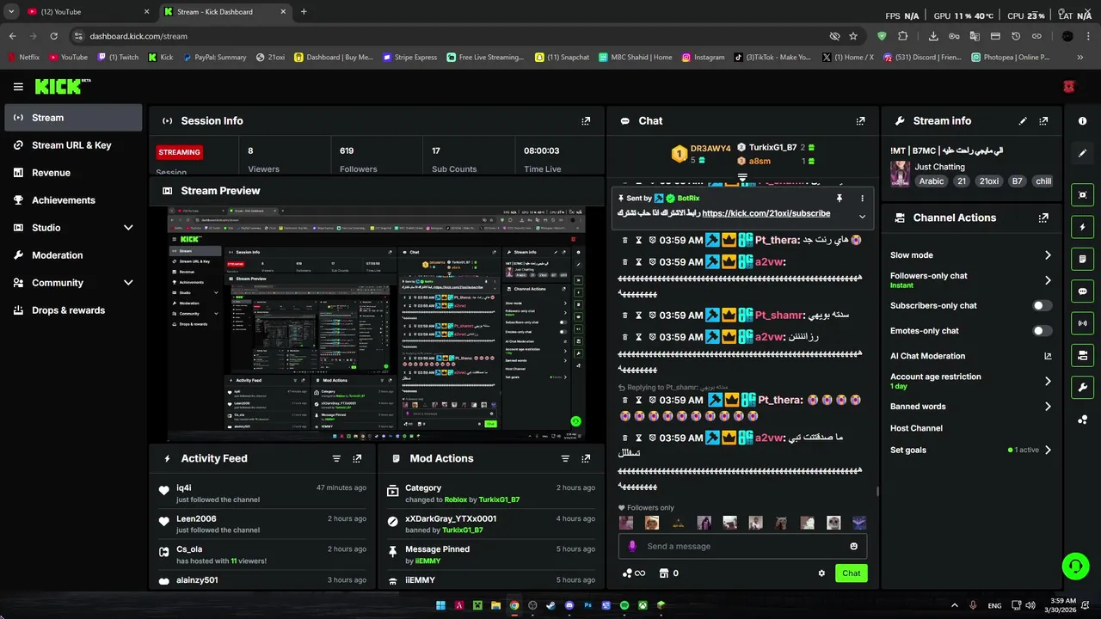Pop out the Activity Feed panel

[357, 459]
